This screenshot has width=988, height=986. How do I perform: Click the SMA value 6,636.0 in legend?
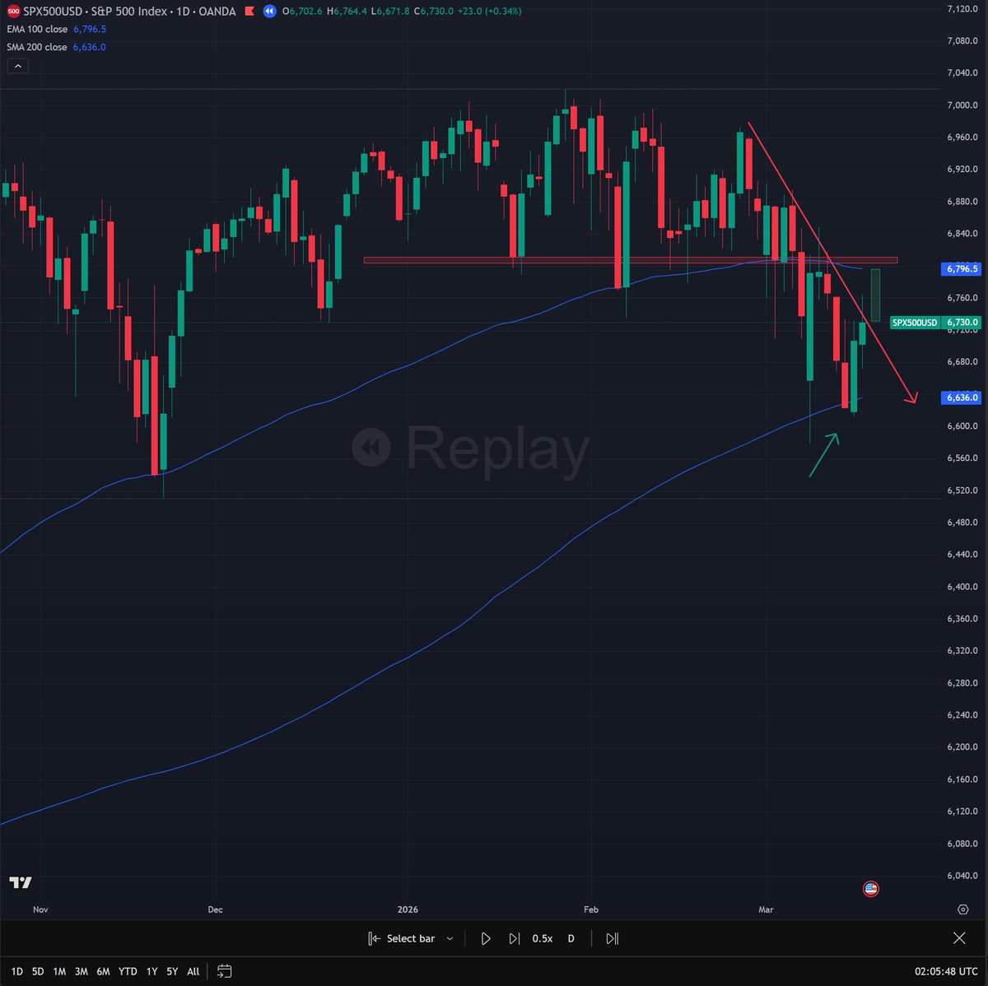[89, 47]
